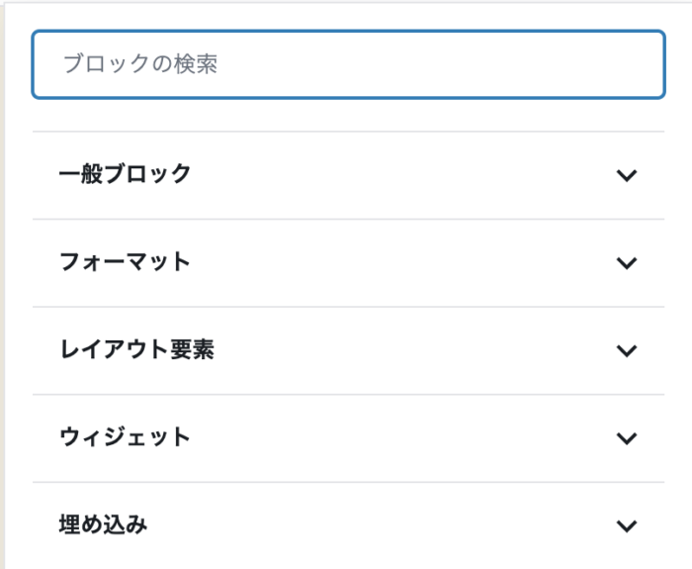Screen dimensions: 692x569
Task: Select the フォーマット category title
Action: pyautogui.click(x=125, y=262)
